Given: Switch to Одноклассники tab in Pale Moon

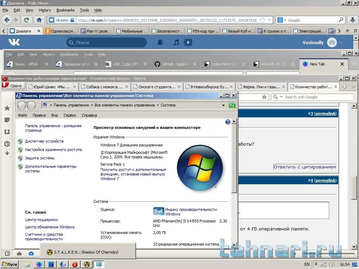Looking at the screenshot, I should (61, 31).
